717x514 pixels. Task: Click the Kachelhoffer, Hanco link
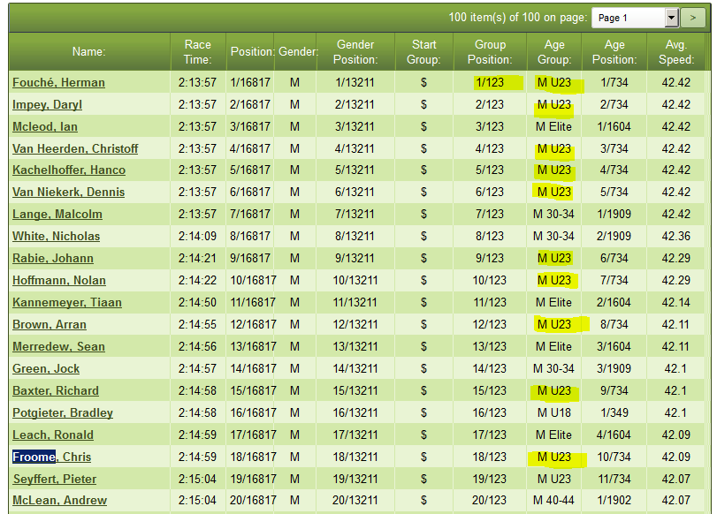69,170
